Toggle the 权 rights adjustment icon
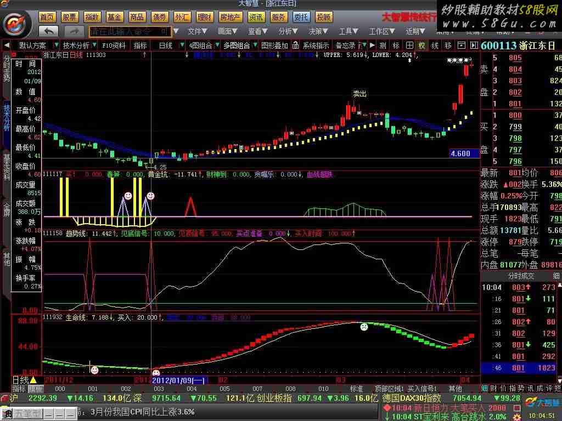Screen dimensions: 562x421 [422, 45]
